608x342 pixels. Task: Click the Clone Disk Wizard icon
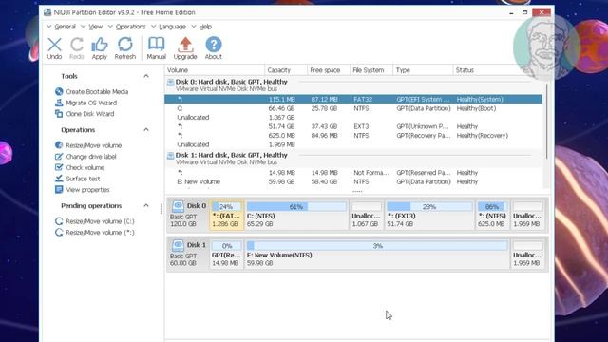59,114
